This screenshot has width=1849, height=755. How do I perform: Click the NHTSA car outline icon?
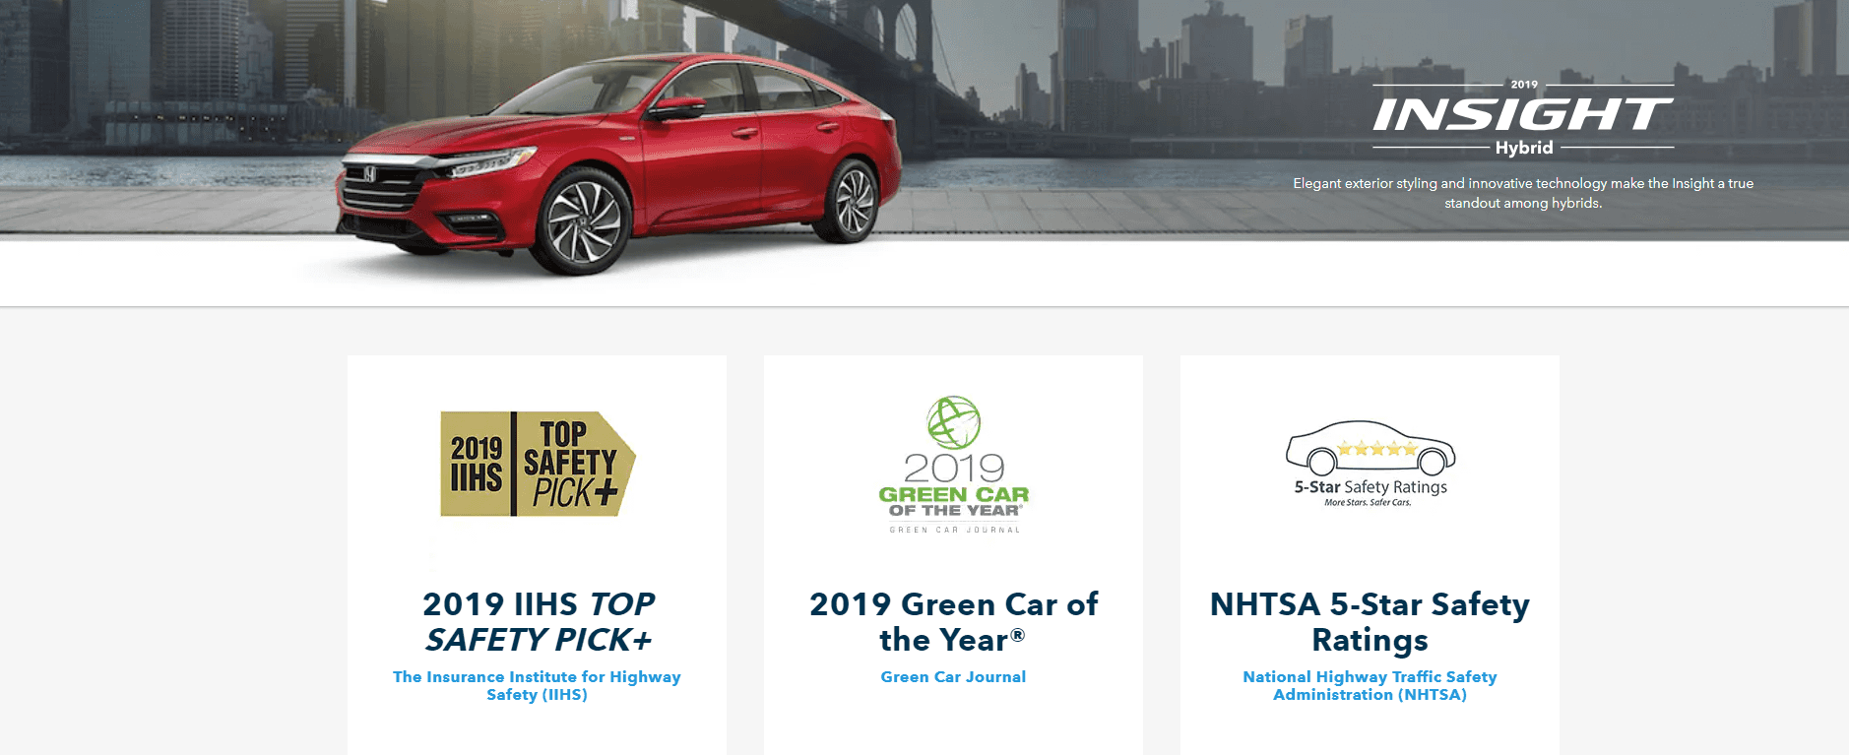(1371, 448)
